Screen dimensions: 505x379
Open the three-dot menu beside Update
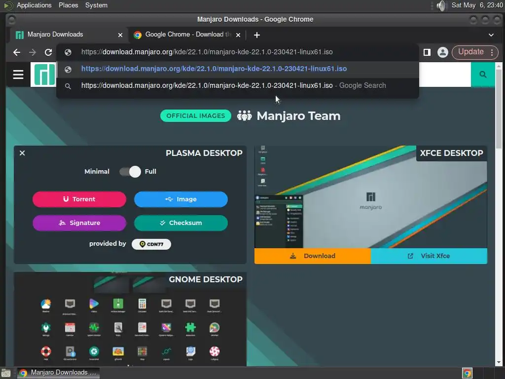click(x=492, y=52)
